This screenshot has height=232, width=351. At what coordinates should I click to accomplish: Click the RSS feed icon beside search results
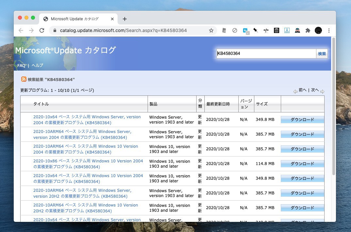[x=24, y=79]
